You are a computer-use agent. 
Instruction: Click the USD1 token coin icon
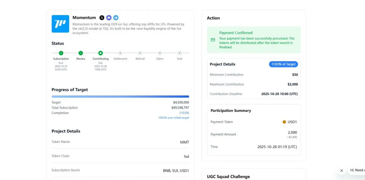(284, 122)
